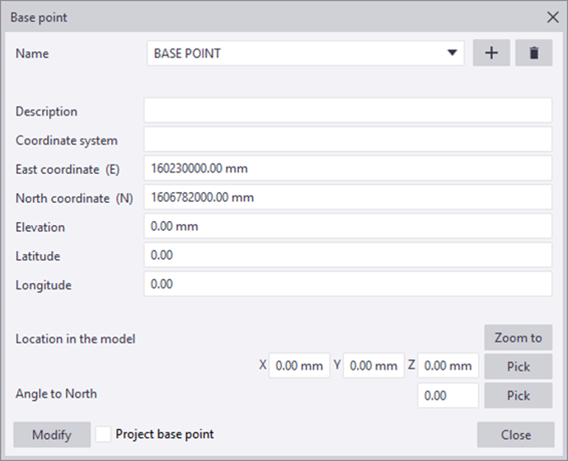568x461 pixels.
Task: Zoom to base point location
Action: pyautogui.click(x=518, y=337)
